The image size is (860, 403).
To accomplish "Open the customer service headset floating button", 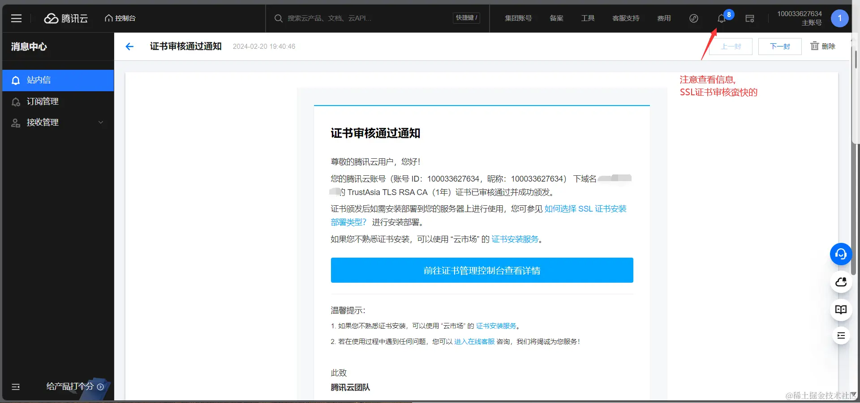I will [x=841, y=254].
